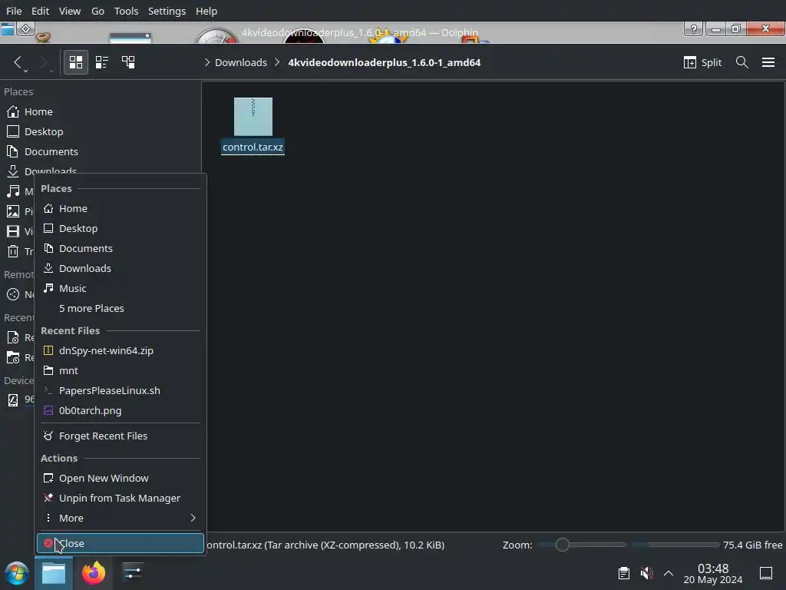This screenshot has width=786, height=590.
Task: Open the Go menu
Action: (x=97, y=11)
